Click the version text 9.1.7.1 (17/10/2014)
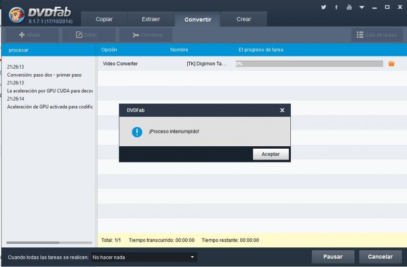 point(51,21)
